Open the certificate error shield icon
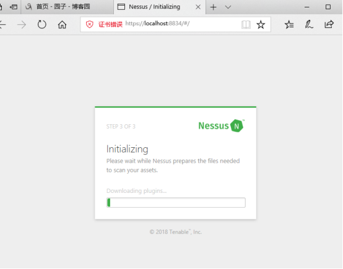Image resolution: width=343 pixels, height=269 pixels. point(90,24)
